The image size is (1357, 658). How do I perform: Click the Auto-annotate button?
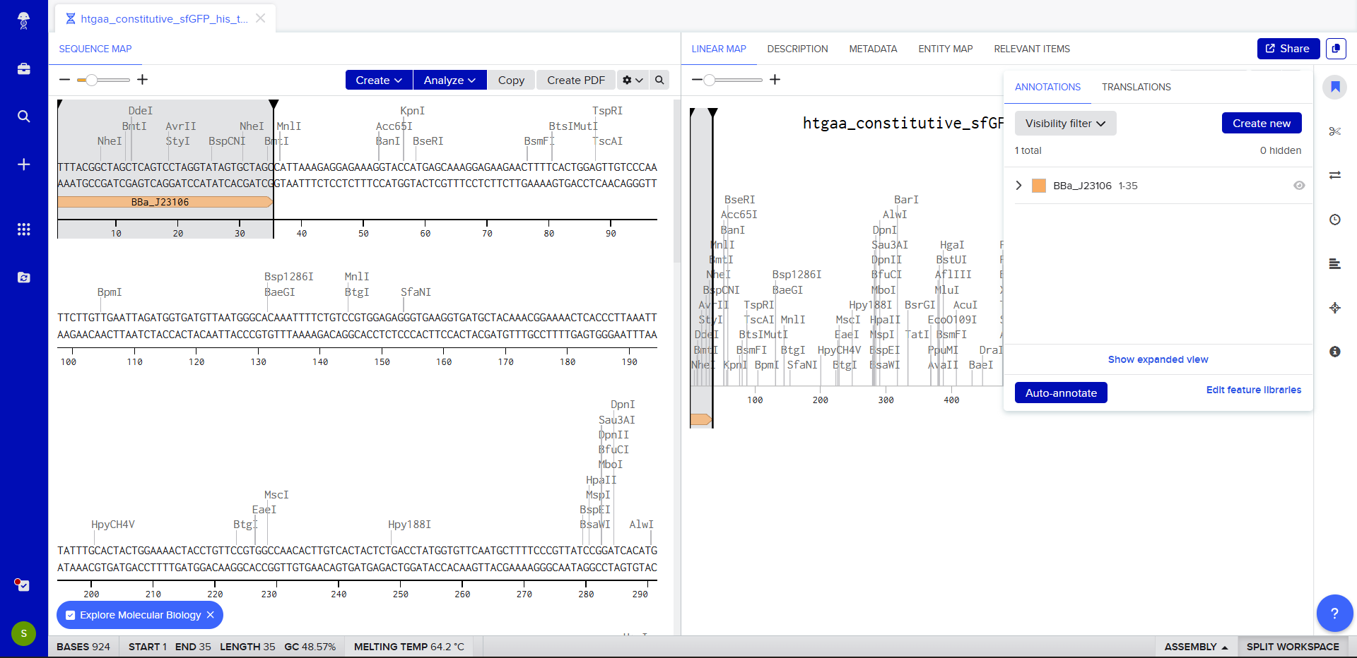[x=1060, y=393]
